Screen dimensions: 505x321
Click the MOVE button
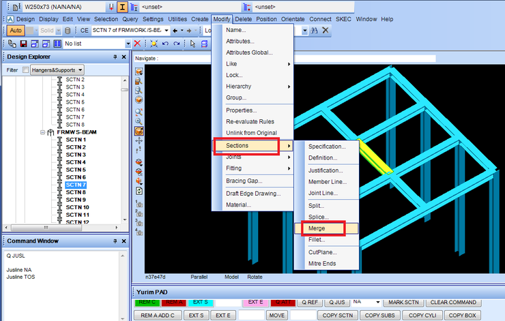click(277, 316)
